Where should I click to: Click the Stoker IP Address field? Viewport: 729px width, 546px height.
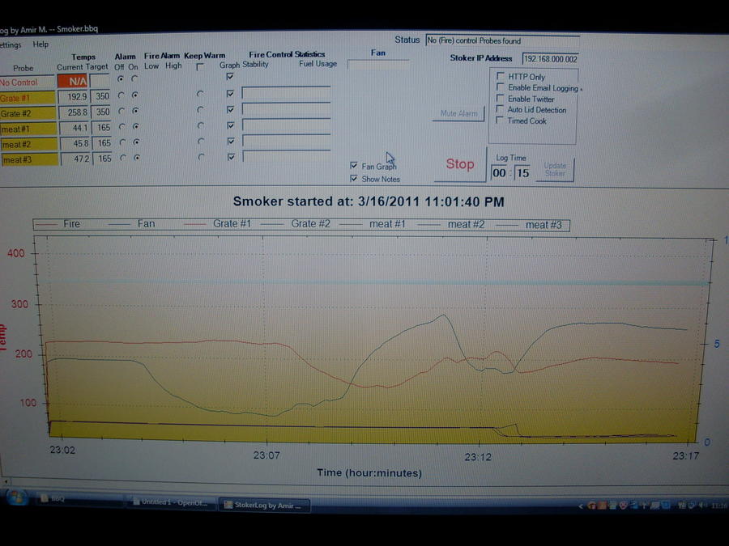550,59
